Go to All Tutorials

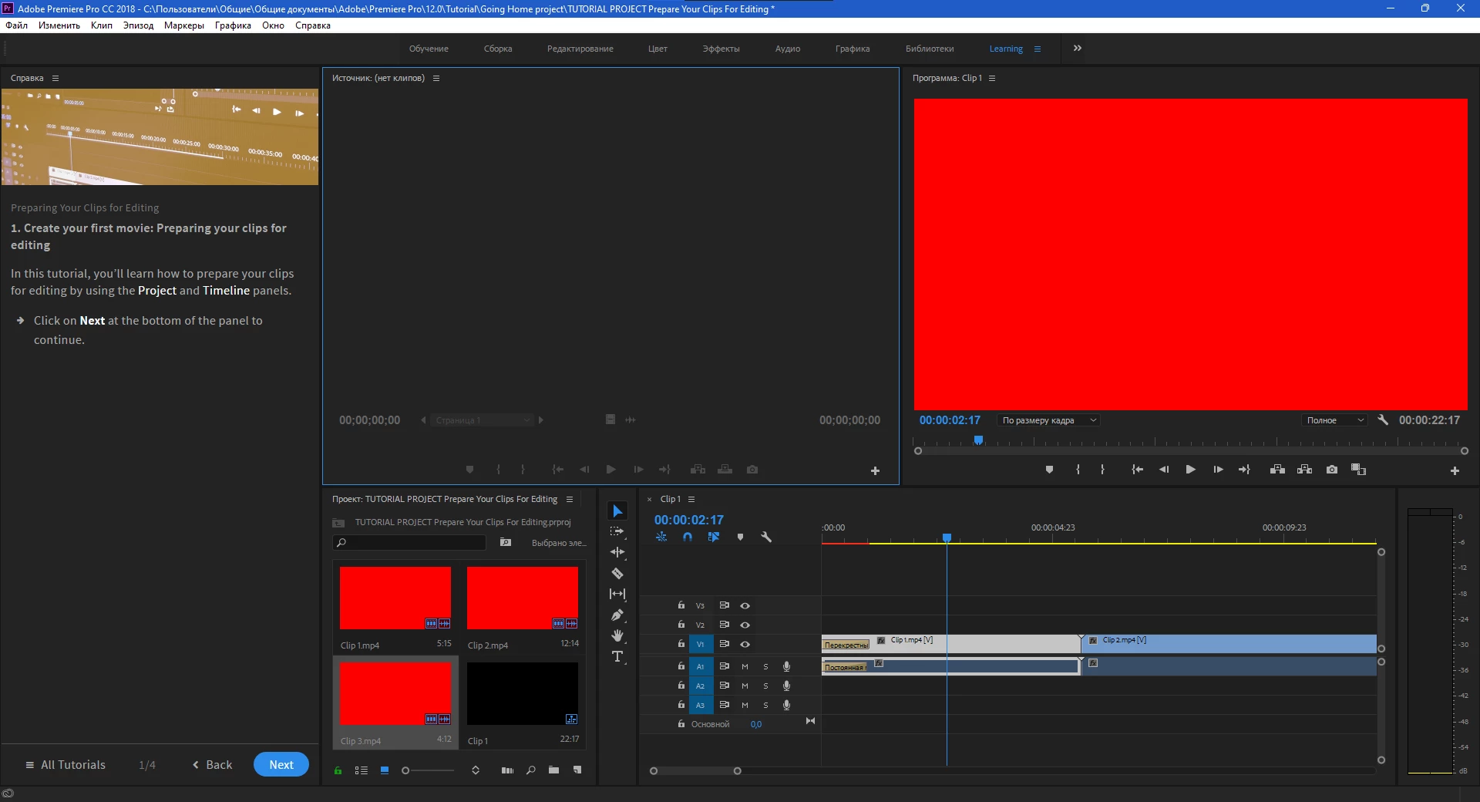click(x=66, y=765)
